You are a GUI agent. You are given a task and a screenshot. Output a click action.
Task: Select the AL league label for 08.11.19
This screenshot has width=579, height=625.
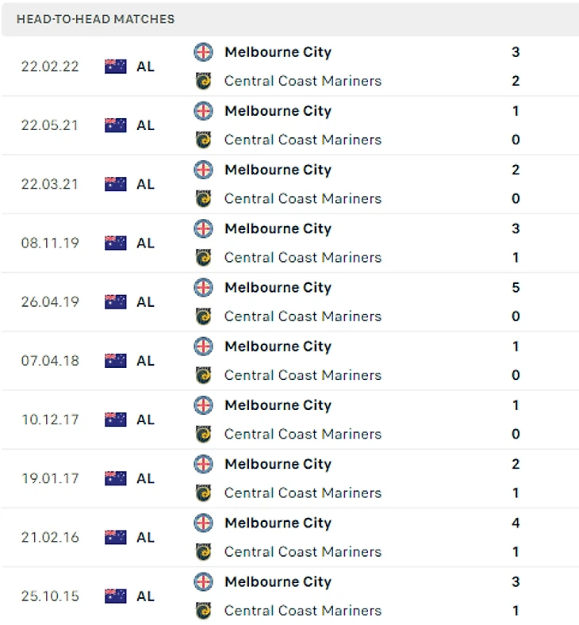(x=145, y=243)
